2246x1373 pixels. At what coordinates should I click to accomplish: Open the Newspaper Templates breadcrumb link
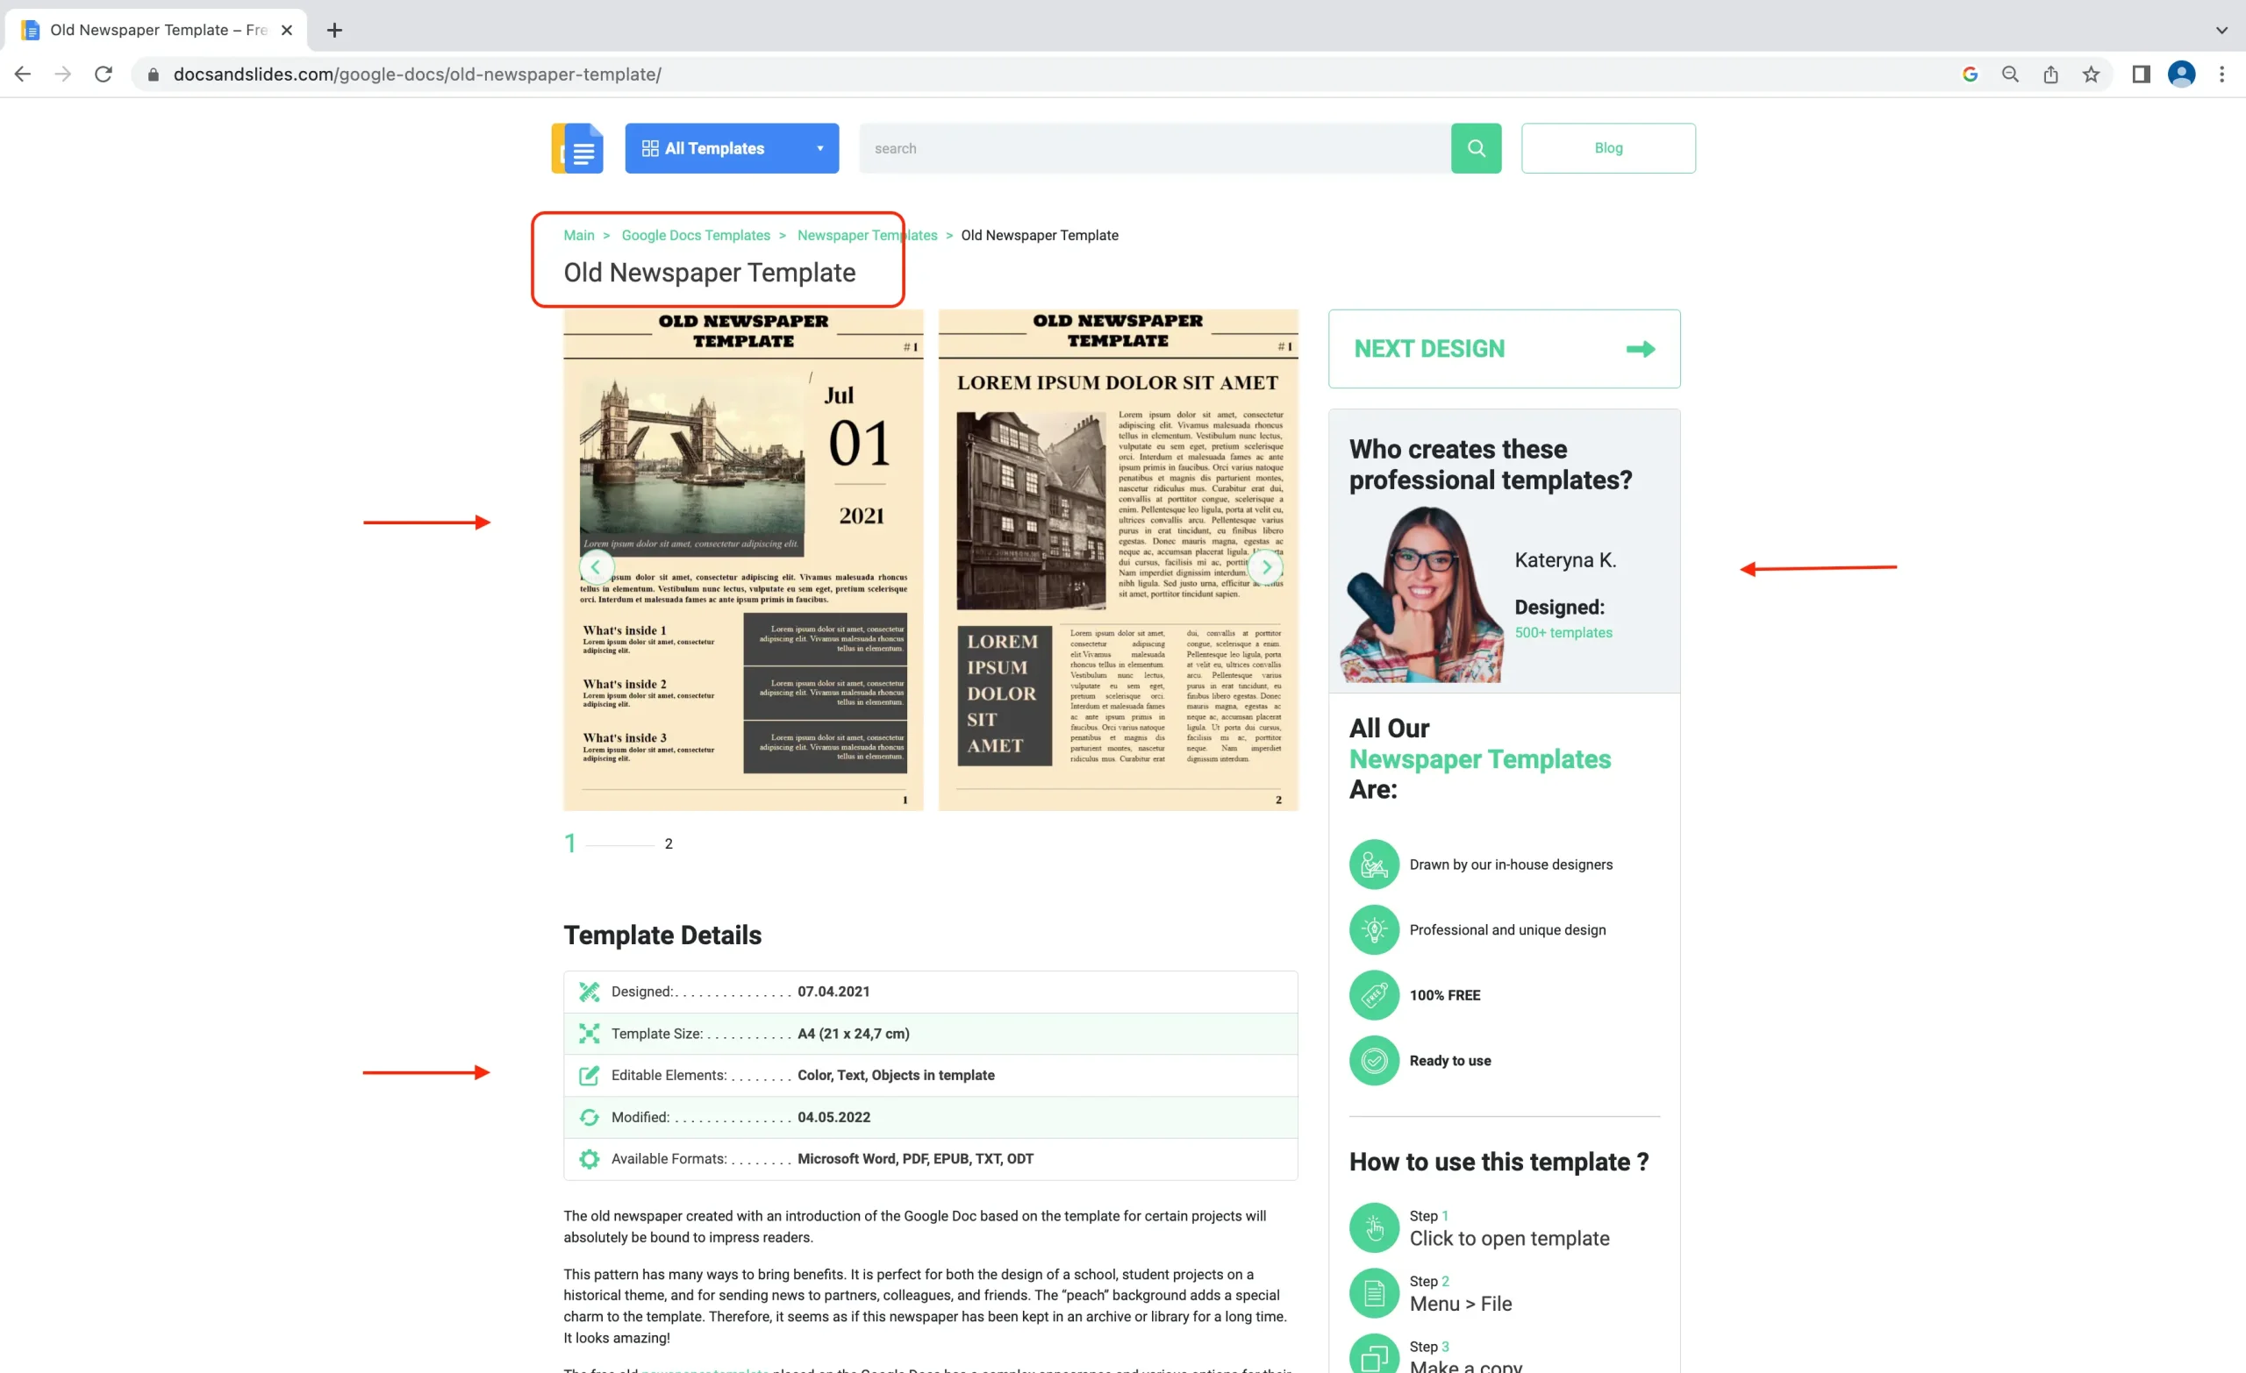point(867,235)
